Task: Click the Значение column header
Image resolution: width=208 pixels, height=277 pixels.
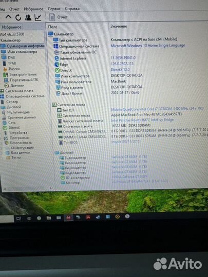Action: coord(119,26)
